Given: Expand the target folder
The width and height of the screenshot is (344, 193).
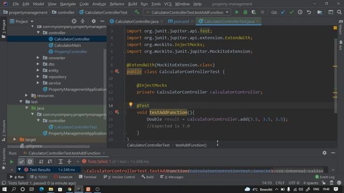Looking at the screenshot, I should point(15,139).
